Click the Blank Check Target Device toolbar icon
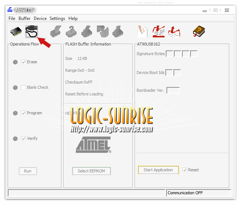Viewport: 240px width, 205px height. pos(71,31)
